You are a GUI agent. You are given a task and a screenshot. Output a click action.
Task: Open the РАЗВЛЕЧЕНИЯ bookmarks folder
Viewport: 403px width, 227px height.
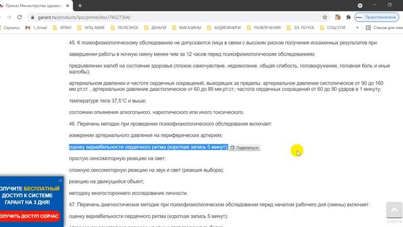point(264,28)
